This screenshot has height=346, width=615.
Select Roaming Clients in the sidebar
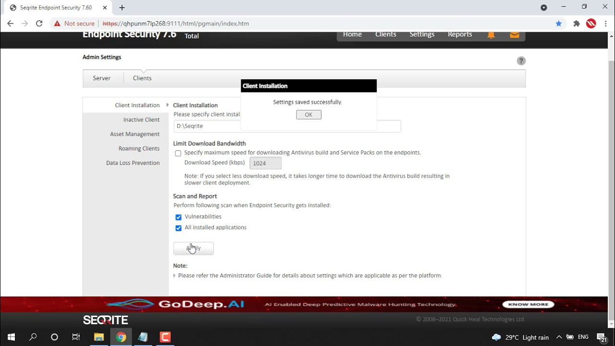pos(139,148)
